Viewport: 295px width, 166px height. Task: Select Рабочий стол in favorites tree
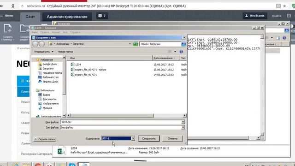pos(50,77)
